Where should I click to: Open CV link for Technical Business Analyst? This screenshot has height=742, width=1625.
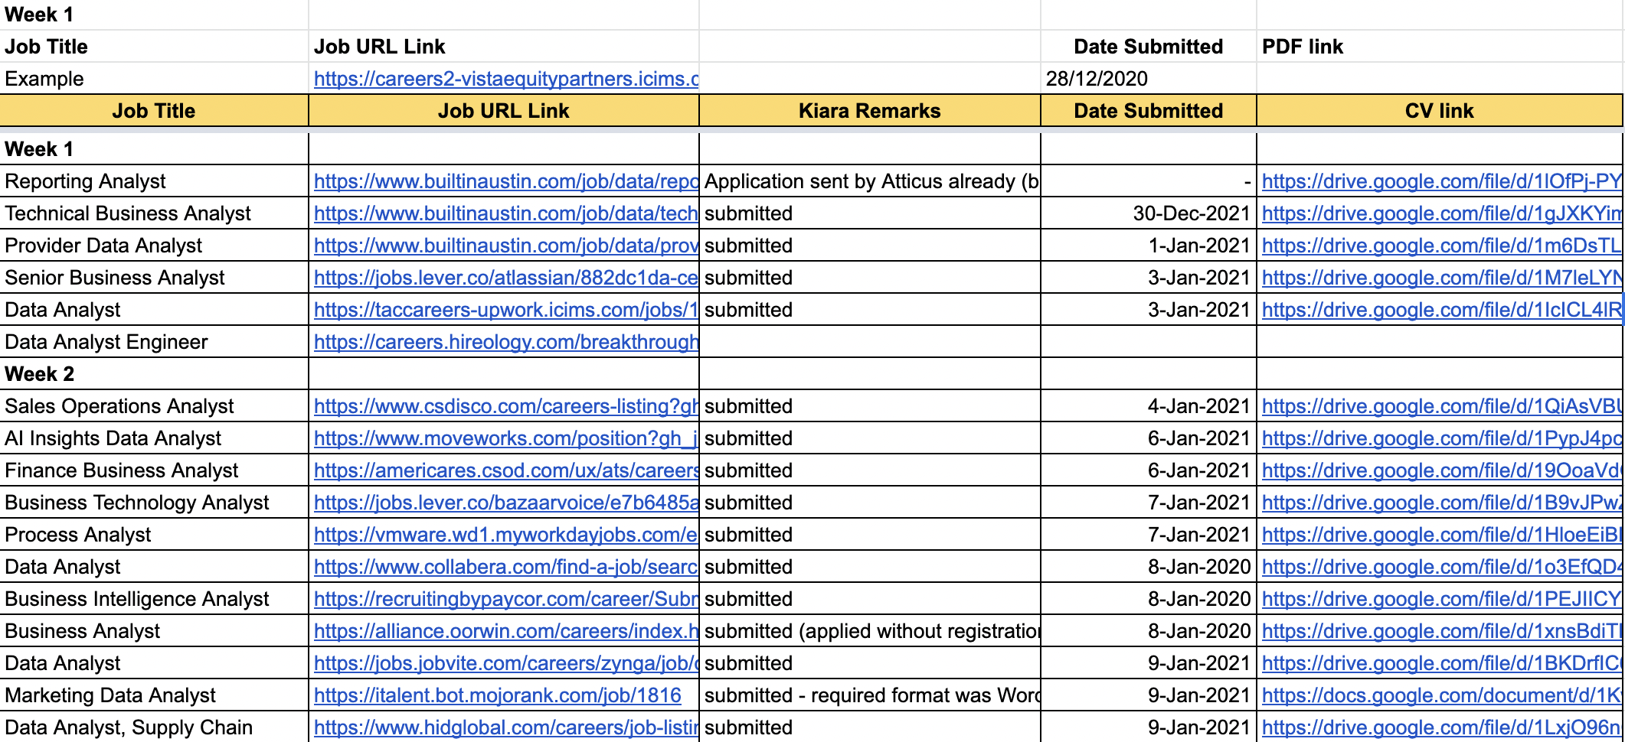click(x=1441, y=213)
